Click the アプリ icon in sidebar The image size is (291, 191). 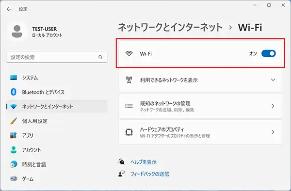pos(14,135)
